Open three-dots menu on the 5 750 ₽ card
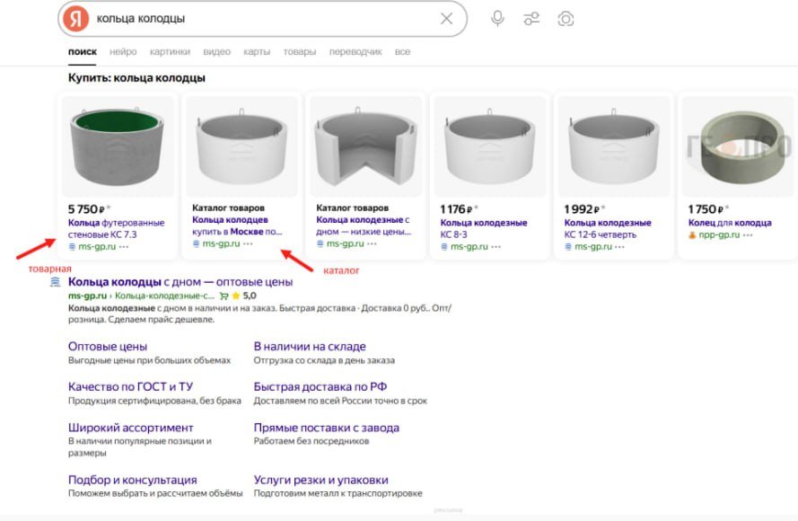Image resolution: width=798 pixels, height=521 pixels. pyautogui.click(x=123, y=246)
